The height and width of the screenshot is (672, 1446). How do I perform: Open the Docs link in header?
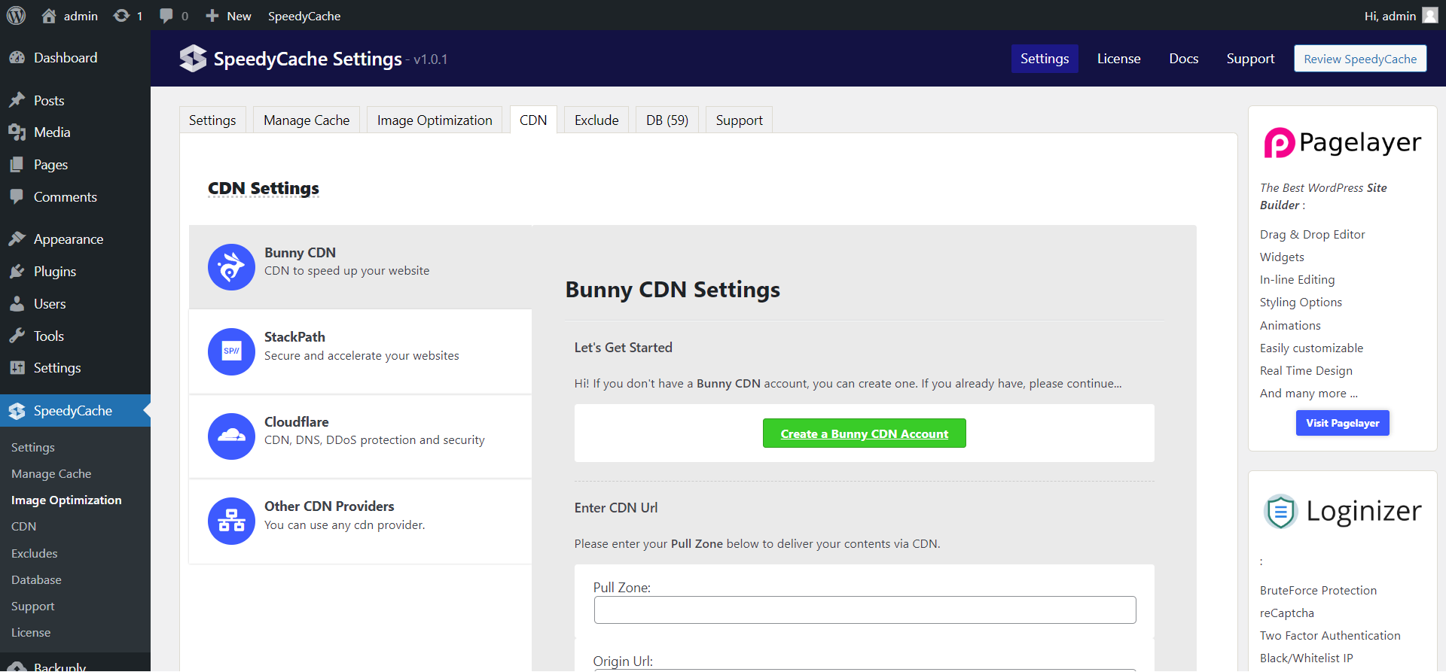pos(1183,59)
